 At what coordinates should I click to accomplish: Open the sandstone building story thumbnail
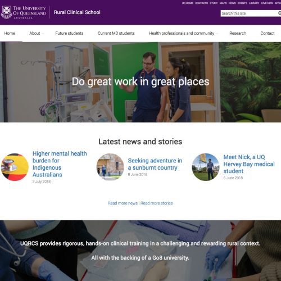tap(110, 167)
